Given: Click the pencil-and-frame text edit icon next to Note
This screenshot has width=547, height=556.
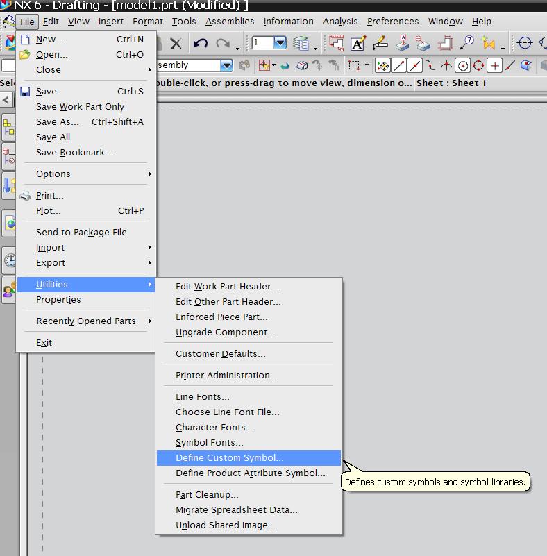Looking at the screenshot, I should click(x=380, y=43).
